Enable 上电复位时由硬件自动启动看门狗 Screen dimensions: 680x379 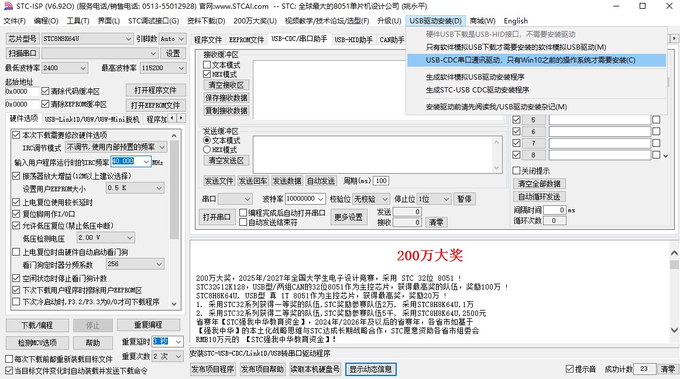[x=16, y=252]
